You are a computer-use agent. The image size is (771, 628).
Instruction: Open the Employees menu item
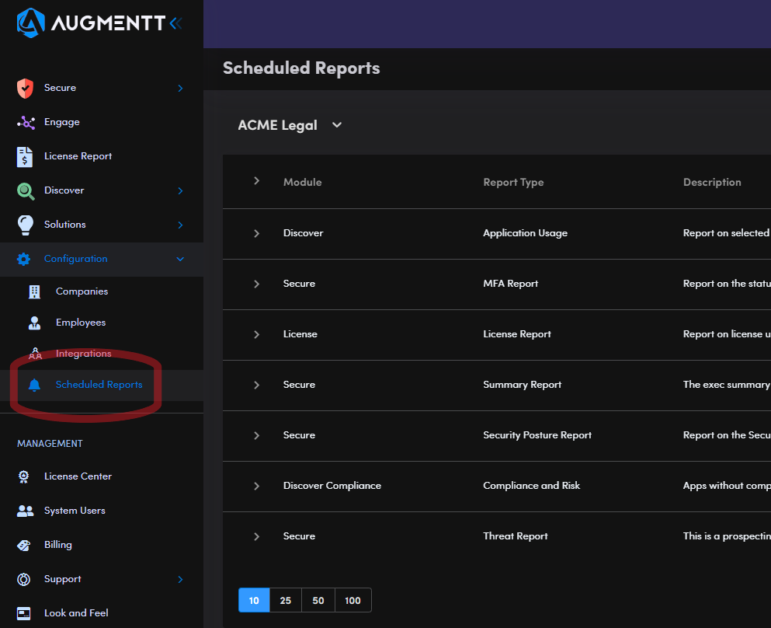click(80, 323)
